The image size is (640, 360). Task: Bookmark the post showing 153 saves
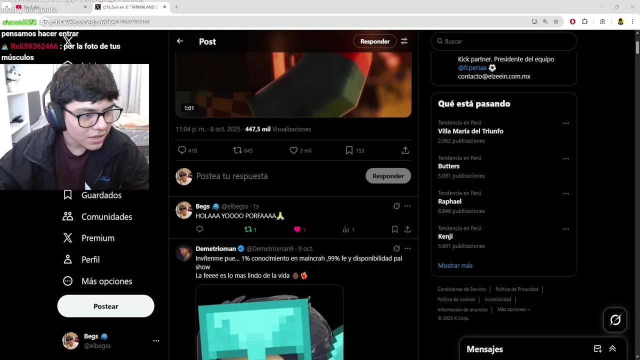point(349,150)
